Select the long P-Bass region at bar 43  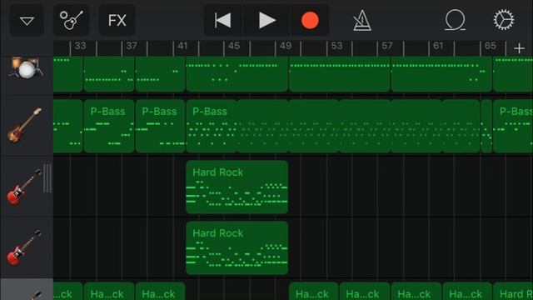[x=333, y=126]
